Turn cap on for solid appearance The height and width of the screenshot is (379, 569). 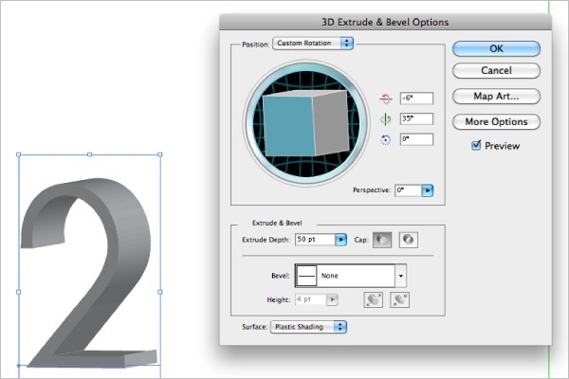point(382,240)
